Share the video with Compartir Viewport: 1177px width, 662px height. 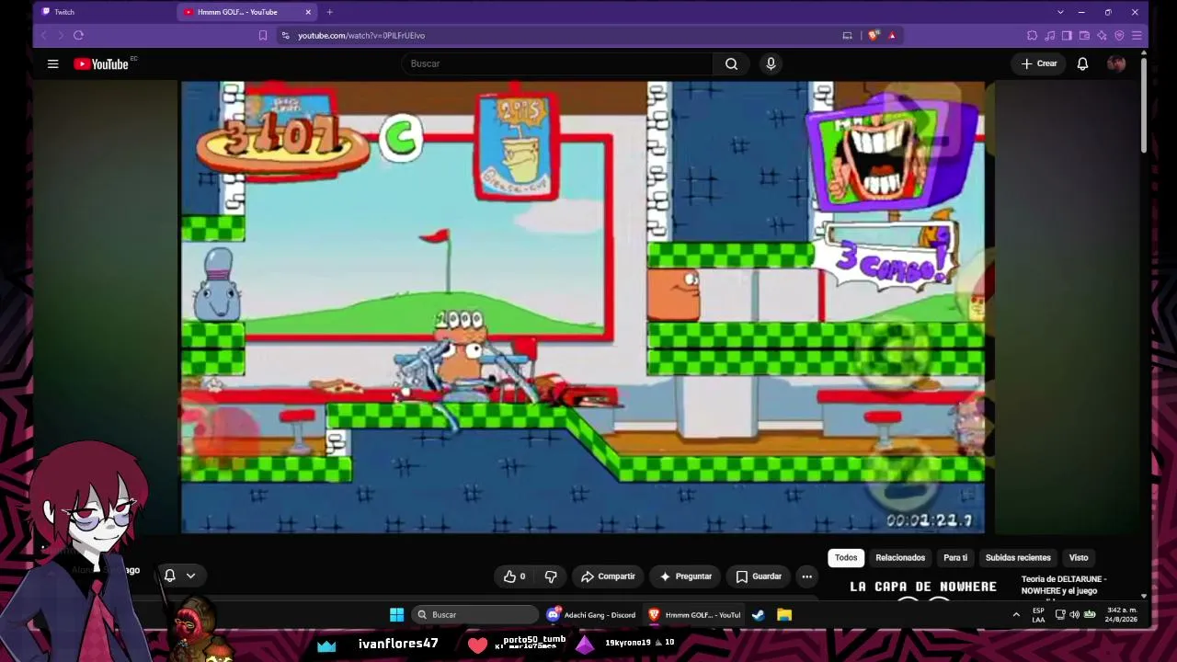click(608, 576)
